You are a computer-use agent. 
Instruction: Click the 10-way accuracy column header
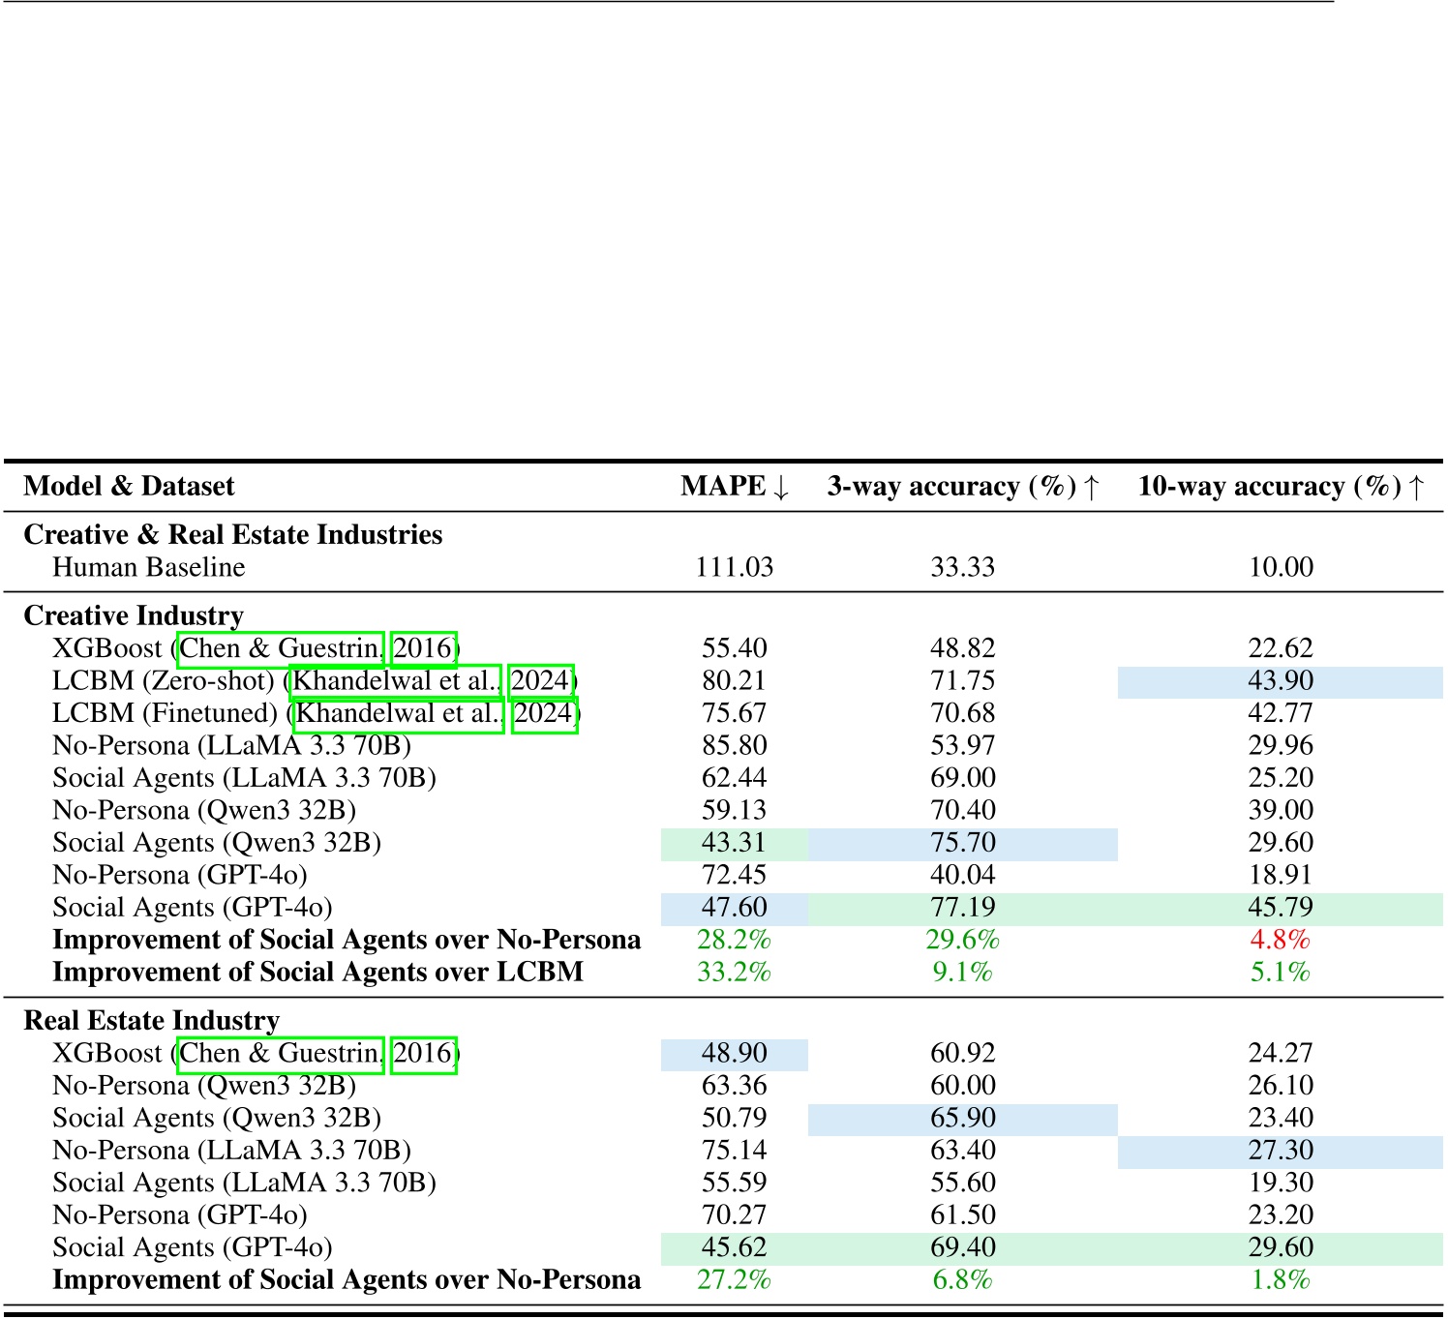coord(1282,485)
